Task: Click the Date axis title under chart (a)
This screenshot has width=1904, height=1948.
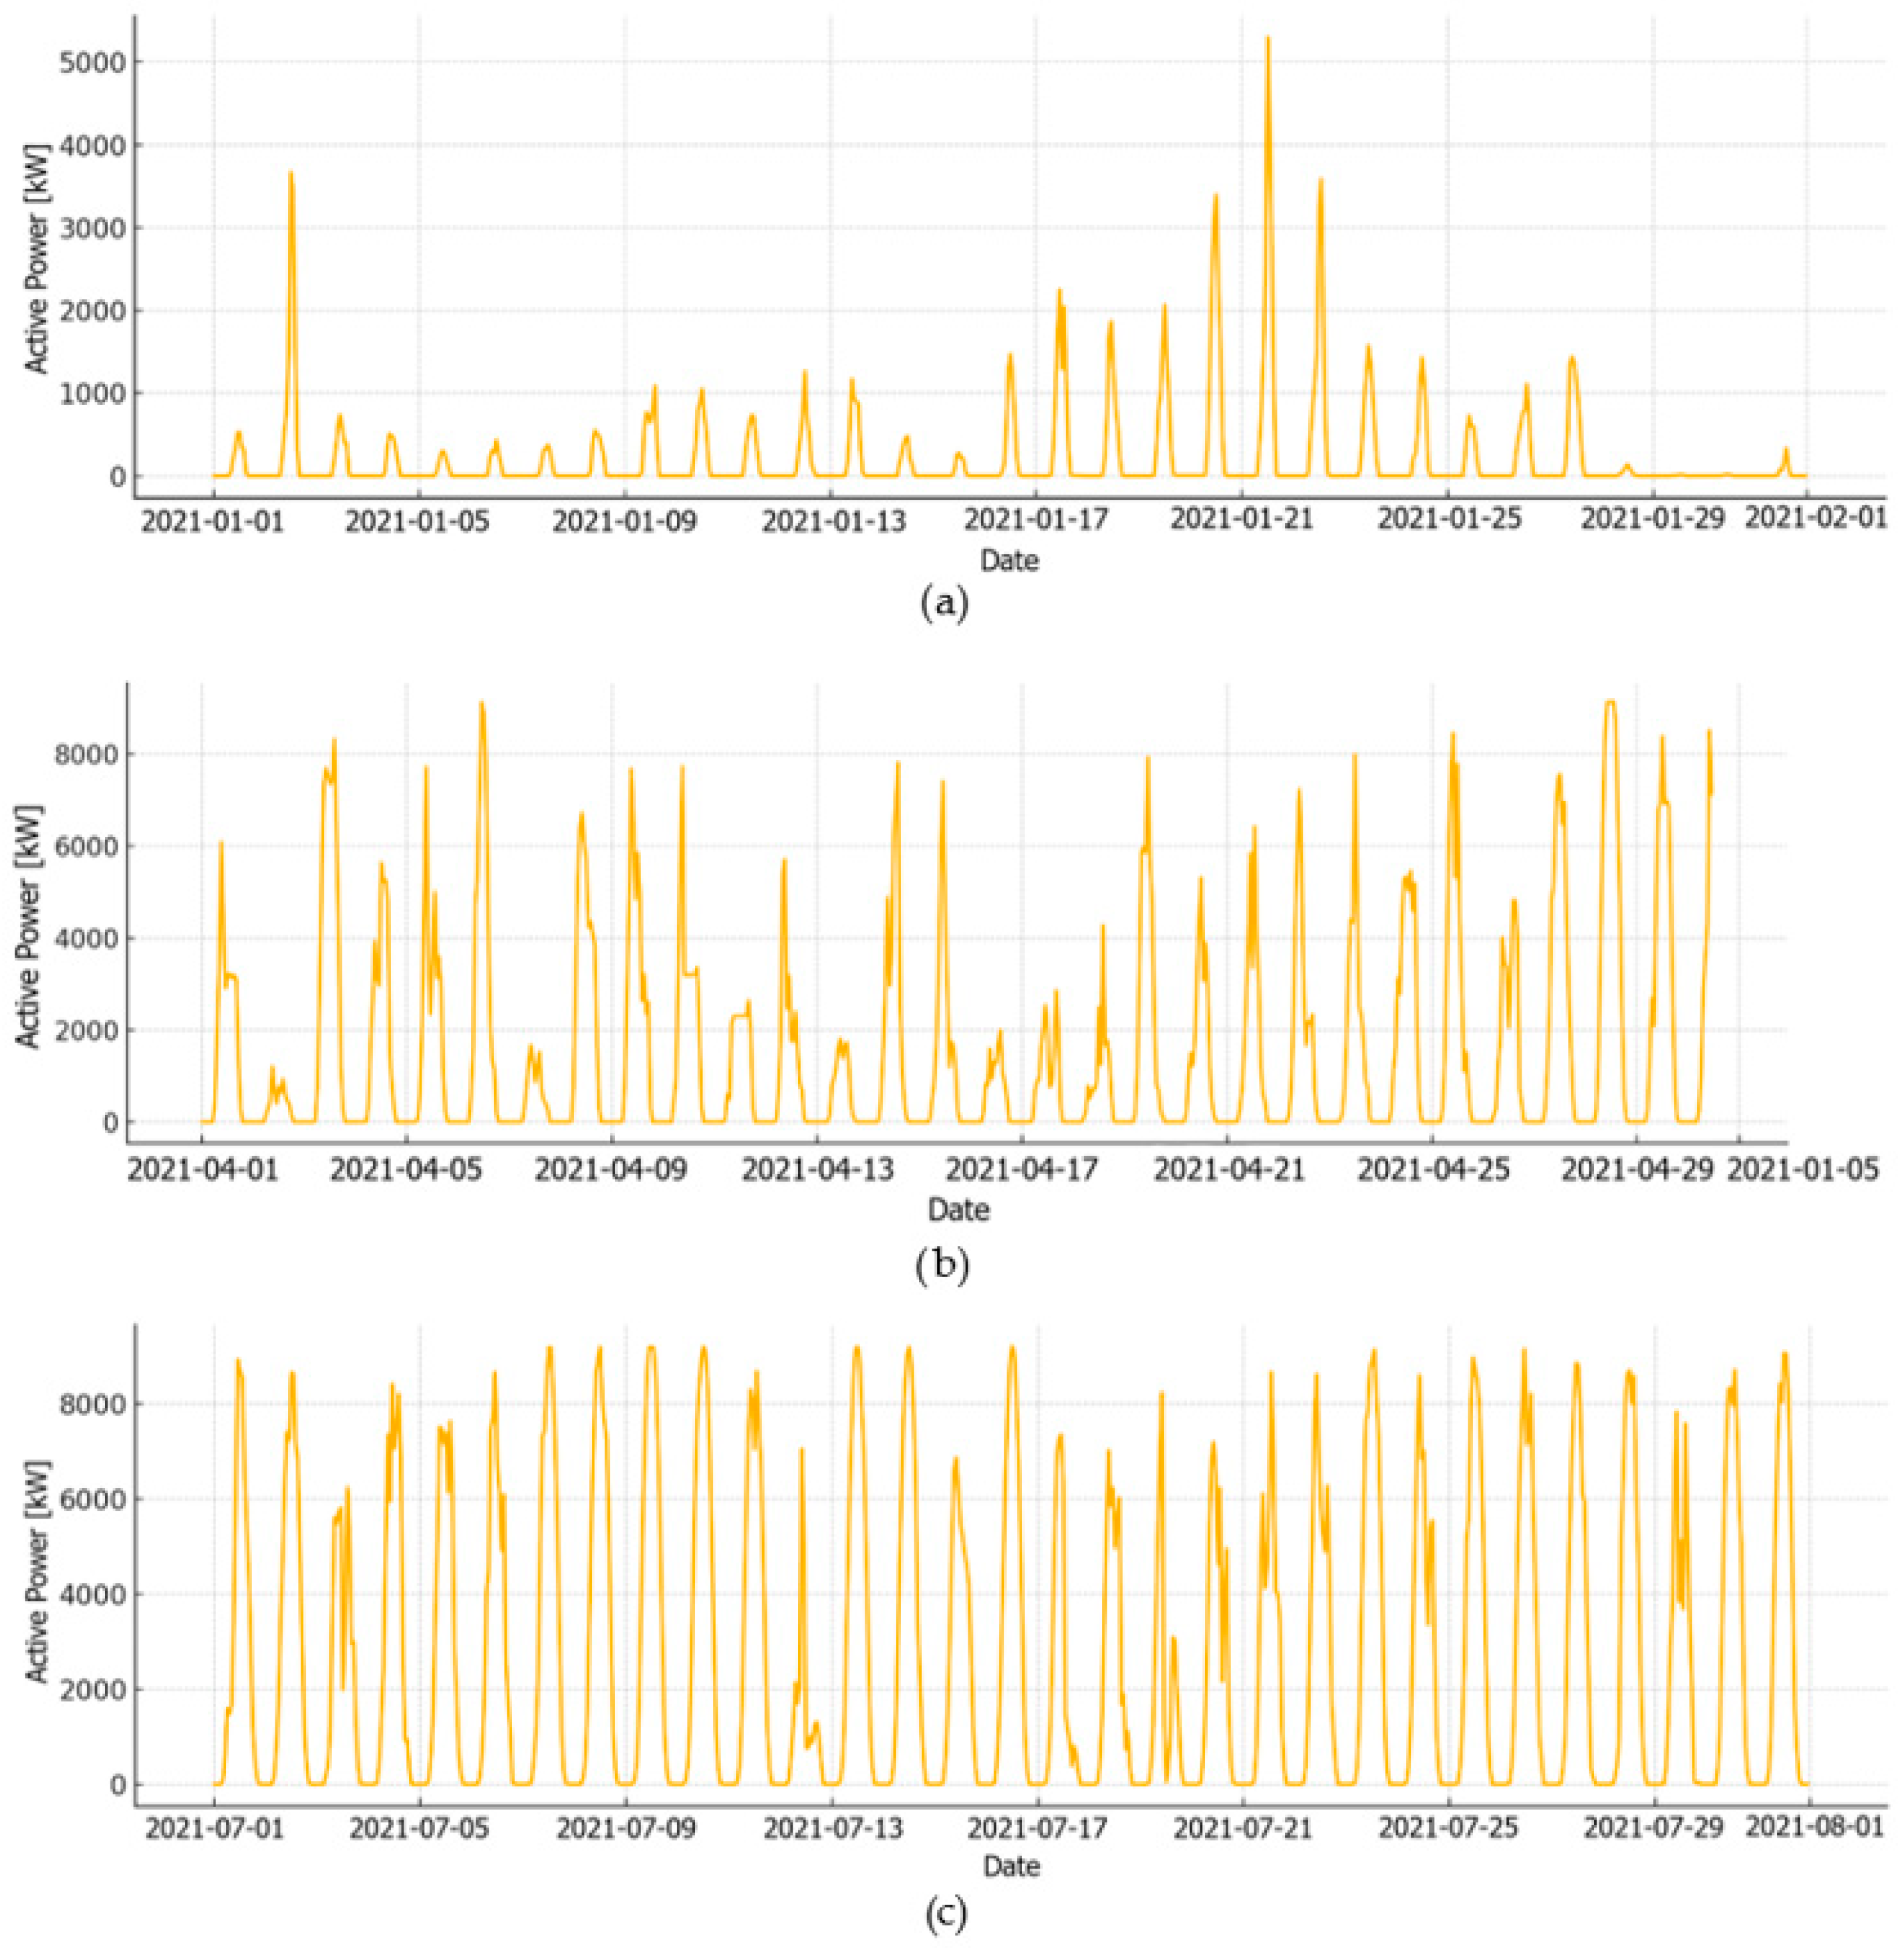Action: (x=1009, y=560)
